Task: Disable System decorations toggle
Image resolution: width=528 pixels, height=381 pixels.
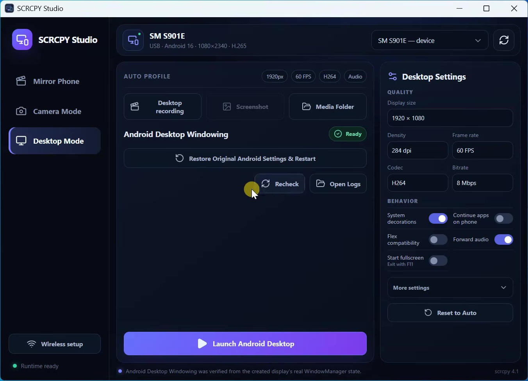Action: click(x=438, y=219)
